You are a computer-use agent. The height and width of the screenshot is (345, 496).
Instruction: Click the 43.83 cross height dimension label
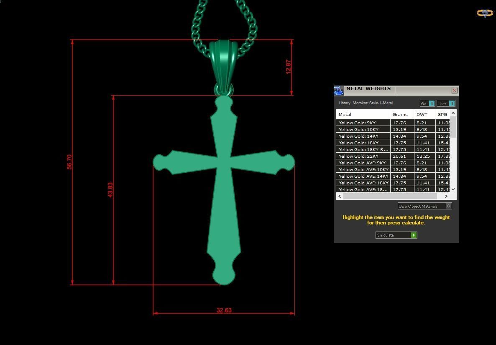tap(110, 190)
